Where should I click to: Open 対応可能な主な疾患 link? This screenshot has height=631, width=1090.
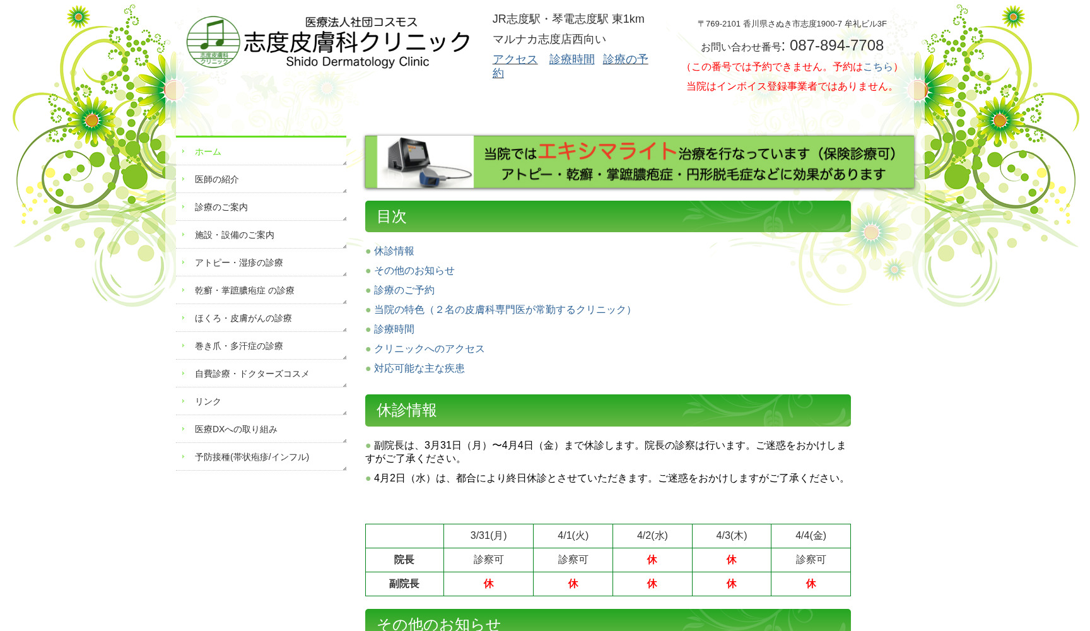[x=418, y=369]
